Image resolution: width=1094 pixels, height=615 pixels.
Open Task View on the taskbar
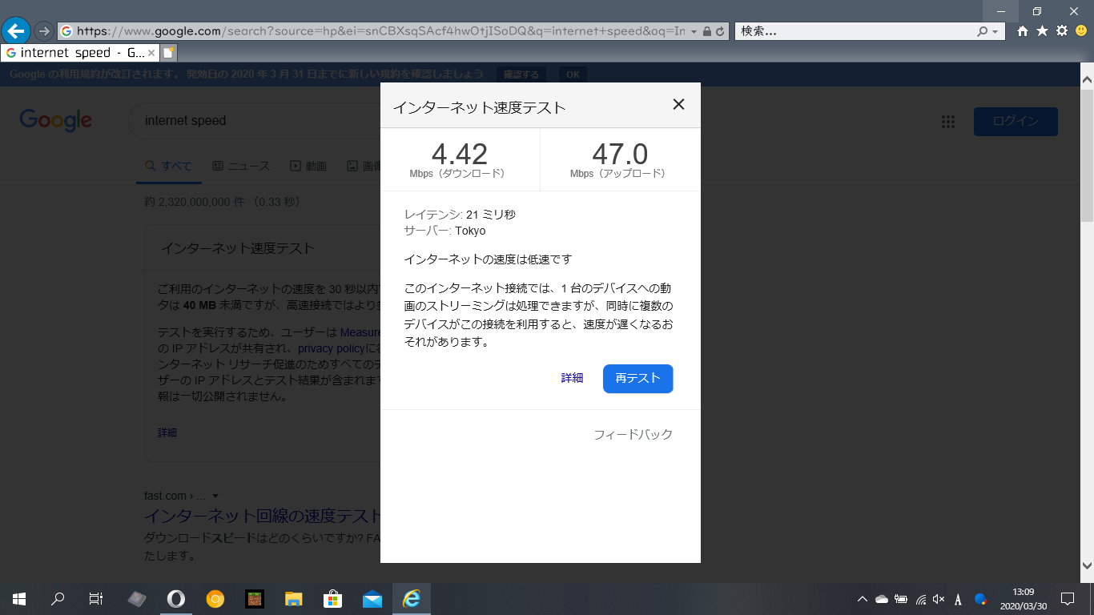(x=96, y=598)
